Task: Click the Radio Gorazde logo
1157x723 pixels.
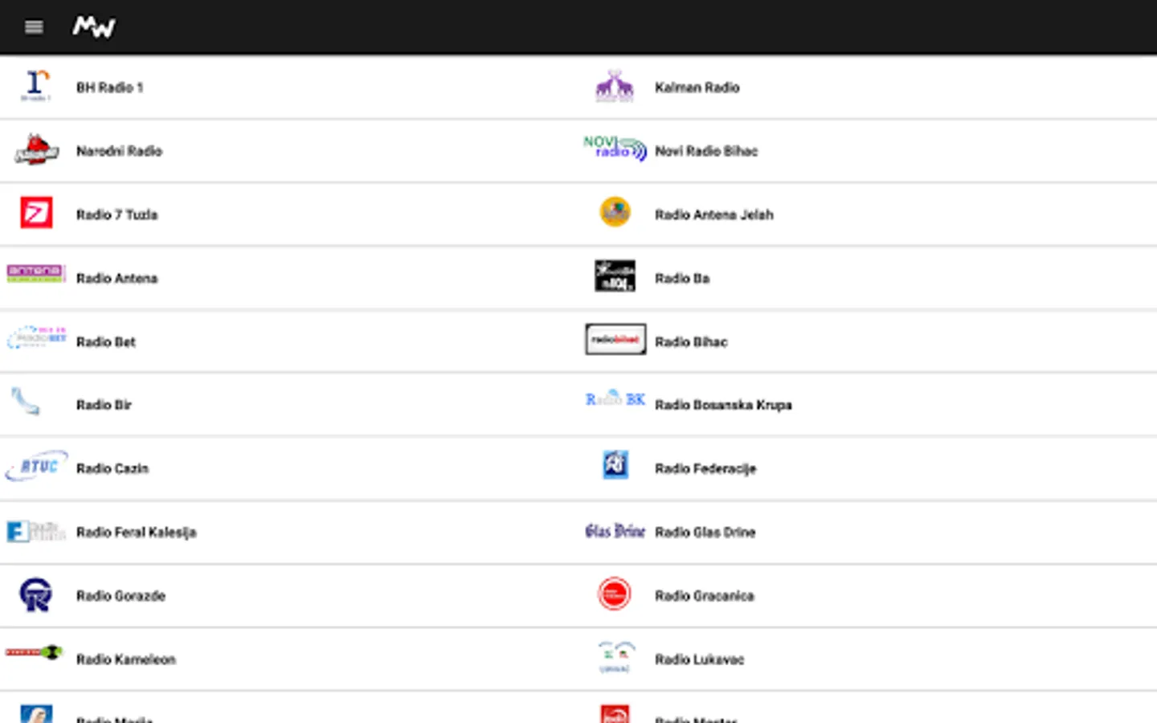Action: click(36, 594)
